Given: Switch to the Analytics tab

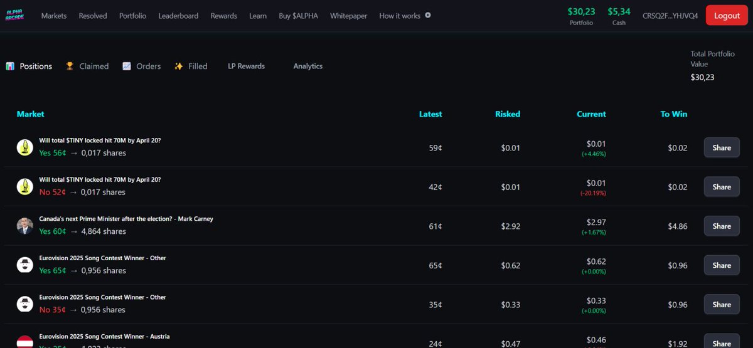Looking at the screenshot, I should point(308,66).
